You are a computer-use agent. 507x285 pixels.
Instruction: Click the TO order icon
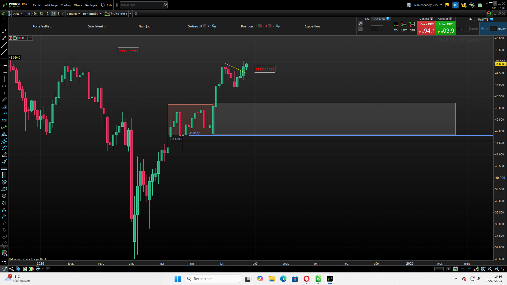tap(396, 25)
